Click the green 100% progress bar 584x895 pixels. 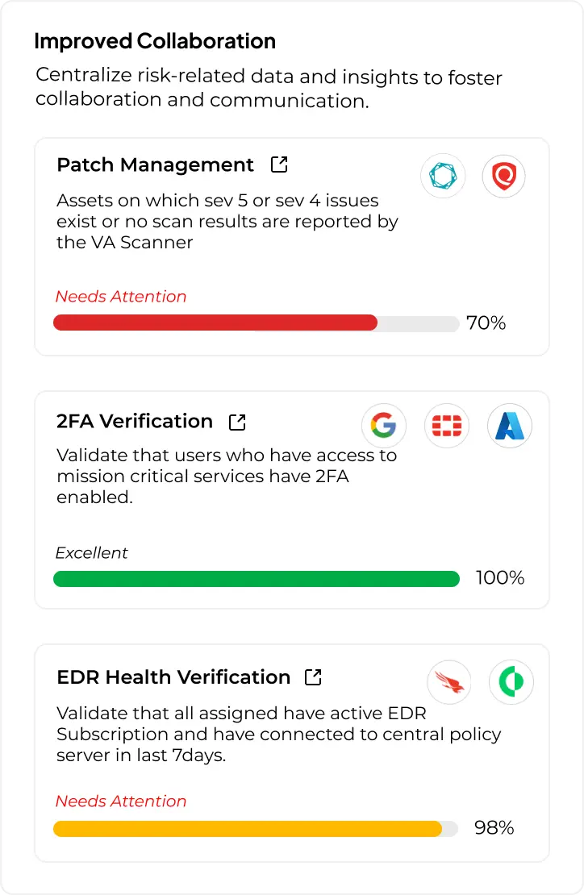pyautogui.click(x=256, y=578)
